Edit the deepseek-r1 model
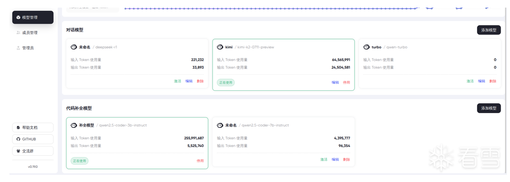Image resolution: width=510 pixels, height=182 pixels. point(189,81)
